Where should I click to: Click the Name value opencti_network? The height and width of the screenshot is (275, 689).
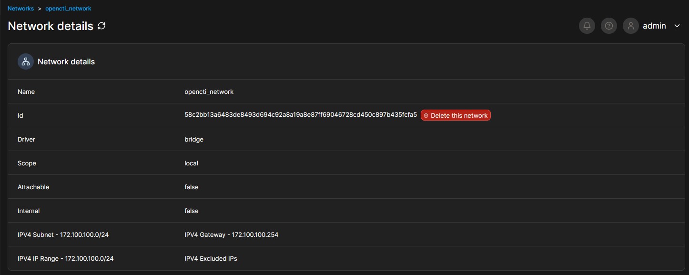coord(209,92)
